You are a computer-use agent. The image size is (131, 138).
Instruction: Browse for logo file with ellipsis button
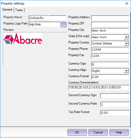(x=63, y=24)
